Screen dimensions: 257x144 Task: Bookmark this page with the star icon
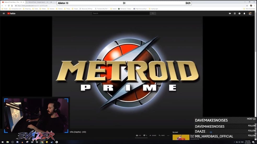[247, 5]
